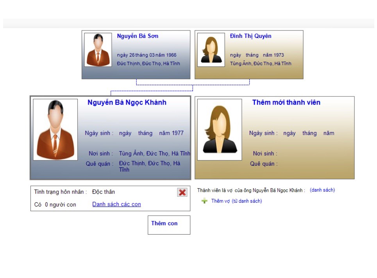Click Khánh's Nơi sinh label
This screenshot has width=377, height=278.
pyautogui.click(x=101, y=153)
